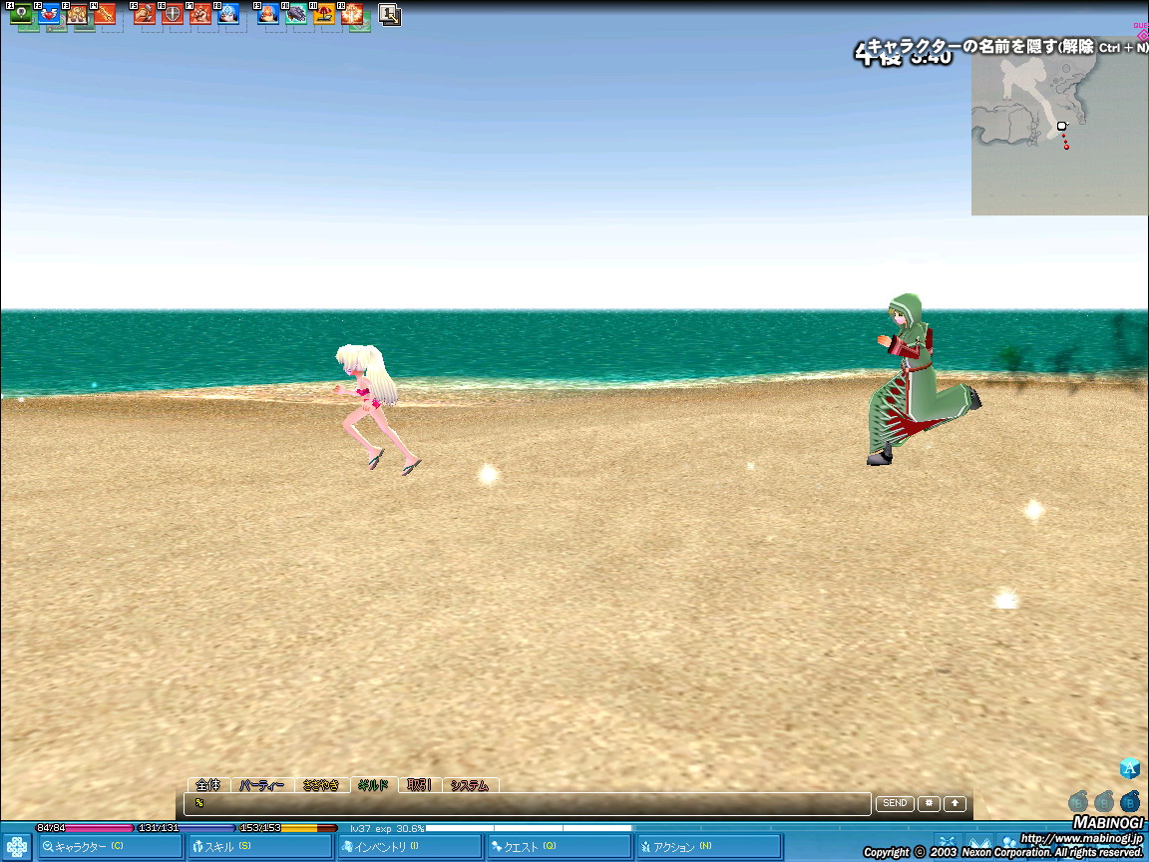Viewport: 1149px width, 862px height.
Task: Activate the F3 hotbar skill icon
Action: tap(77, 14)
